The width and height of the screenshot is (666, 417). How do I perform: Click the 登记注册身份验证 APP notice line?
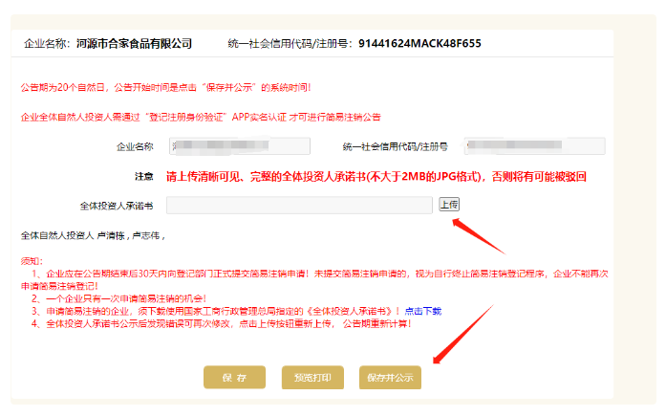[201, 118]
